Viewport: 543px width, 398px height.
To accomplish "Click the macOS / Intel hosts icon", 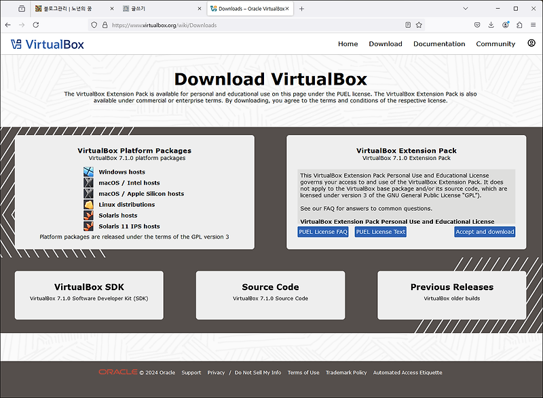I will (x=88, y=183).
